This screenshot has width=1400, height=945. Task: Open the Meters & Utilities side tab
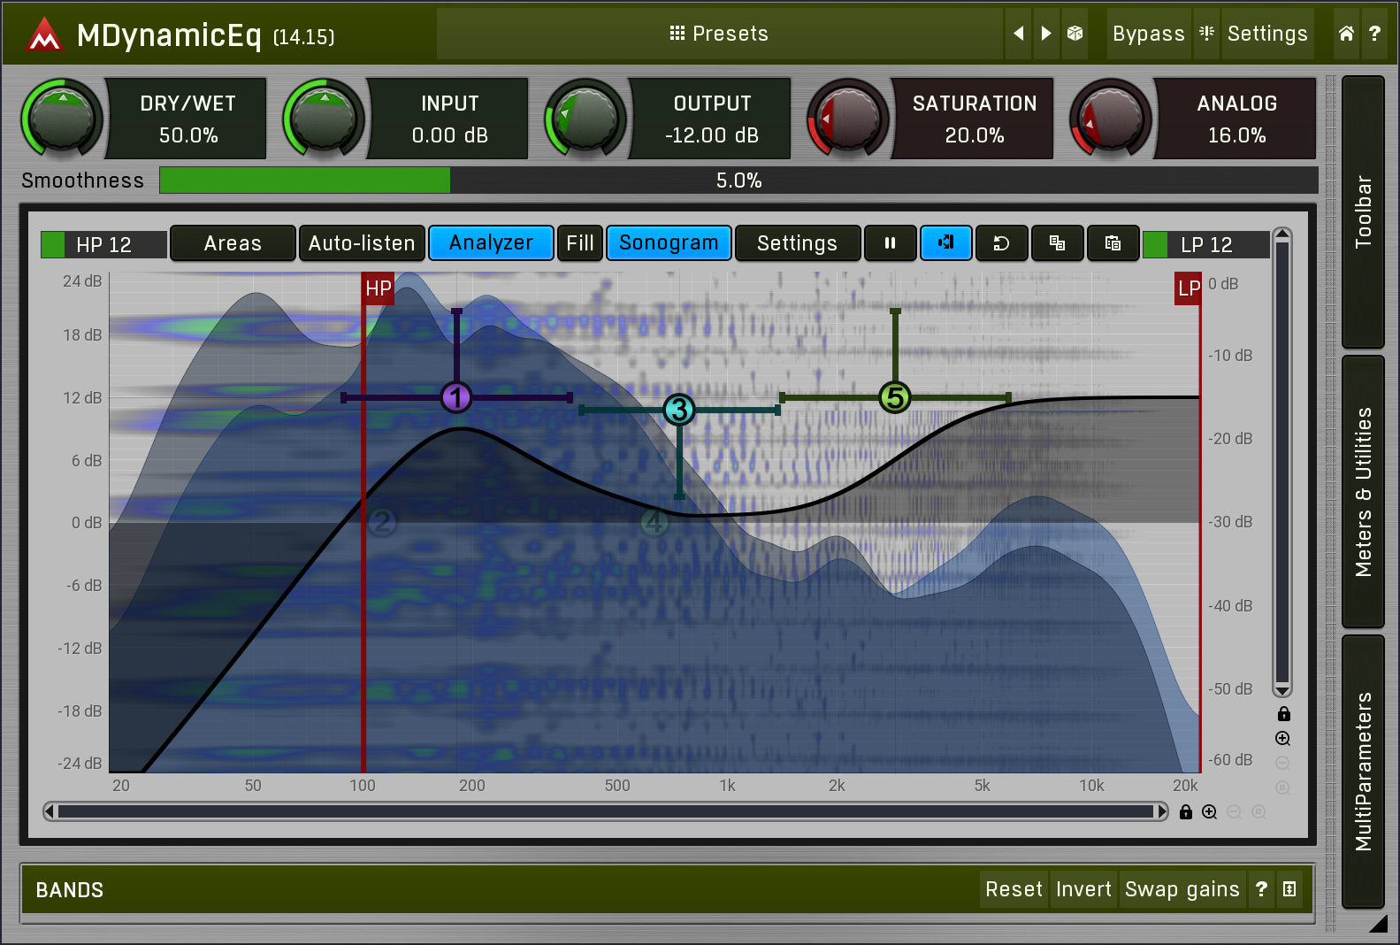coord(1363,491)
